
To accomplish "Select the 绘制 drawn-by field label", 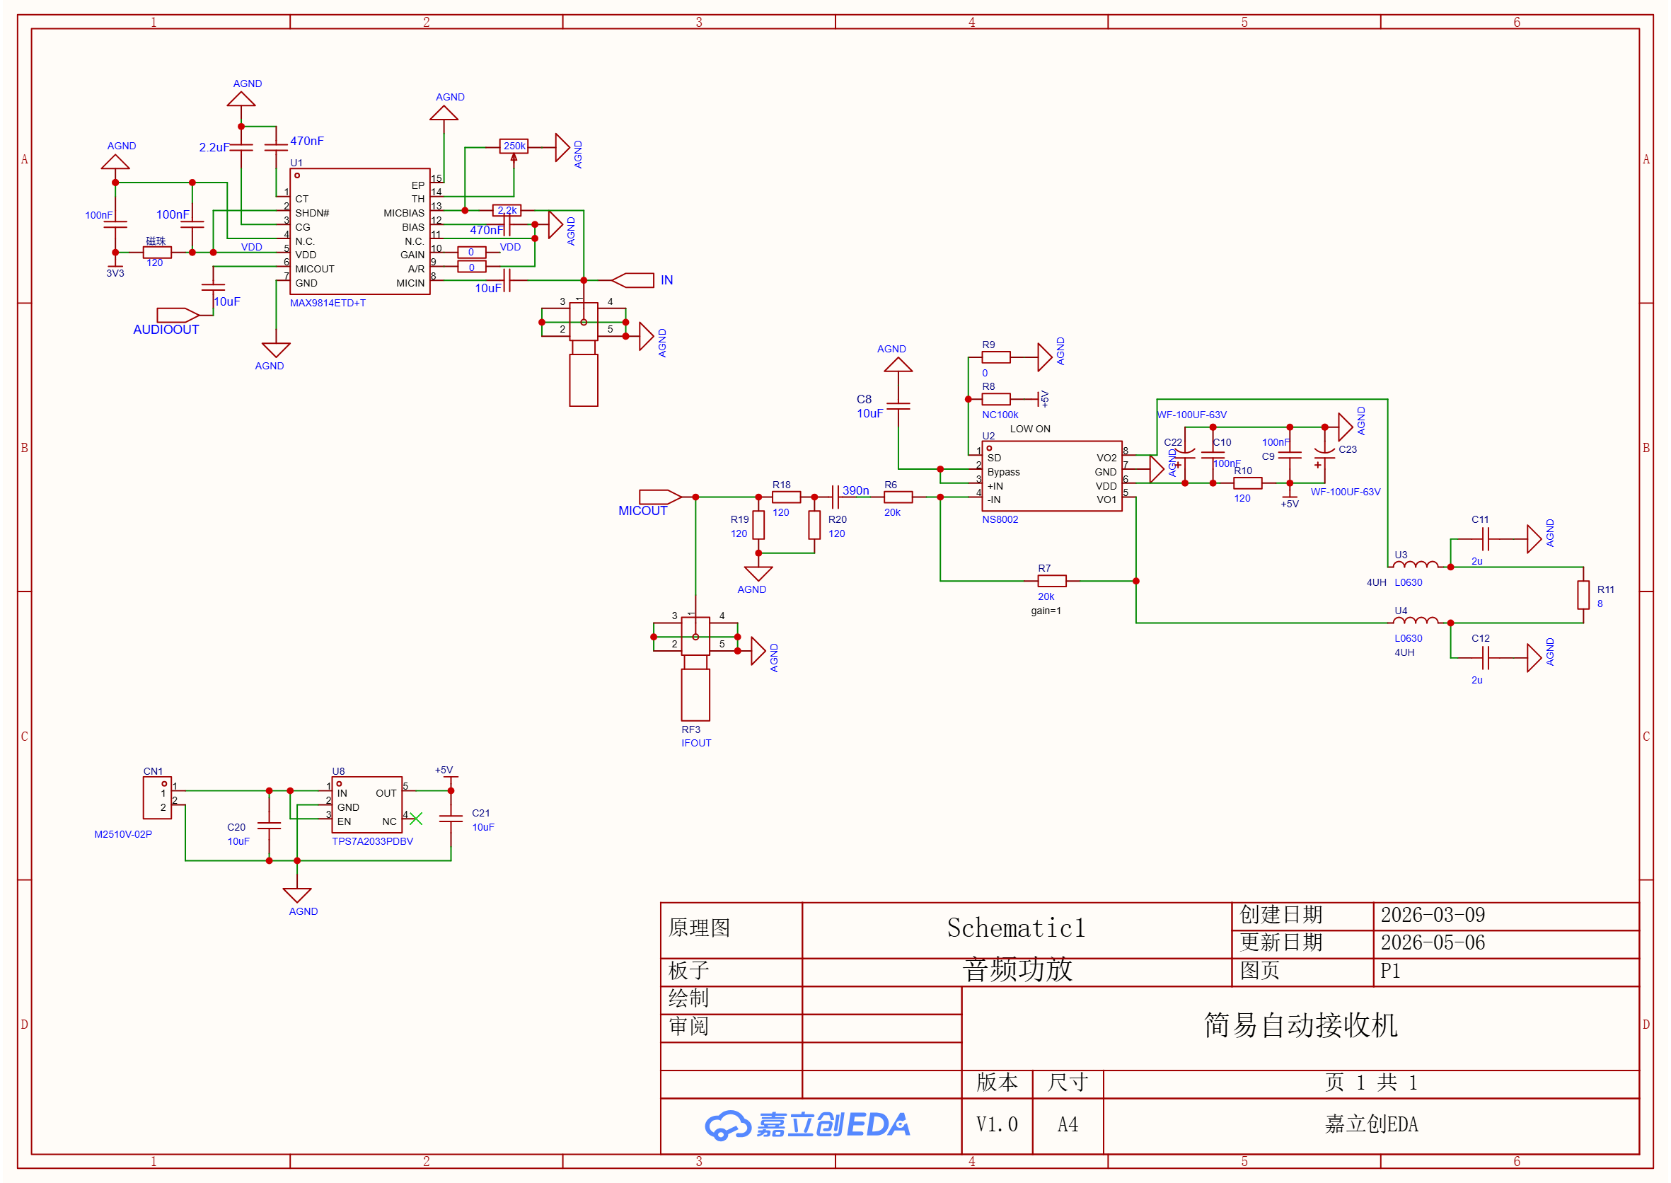I will (688, 998).
